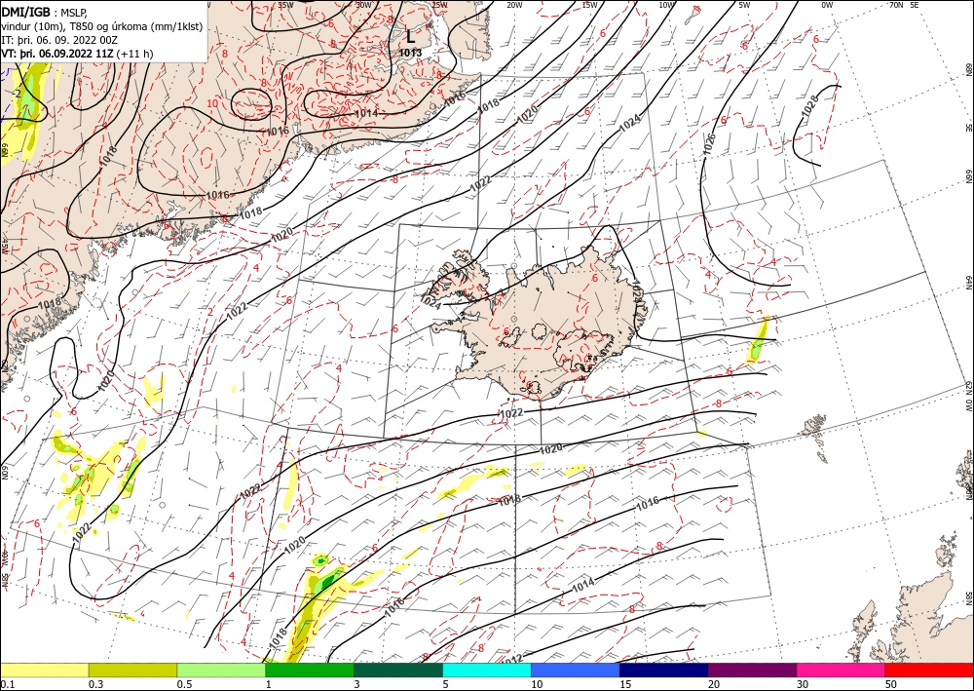
Task: Click the red 50+ mm legend swatch
Action: pos(929,670)
